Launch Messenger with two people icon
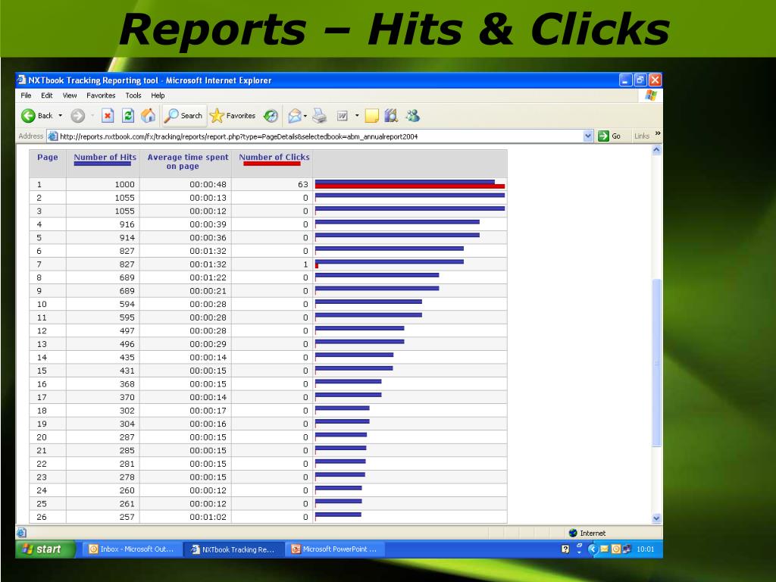Image resolution: width=776 pixels, height=582 pixels. click(412, 116)
